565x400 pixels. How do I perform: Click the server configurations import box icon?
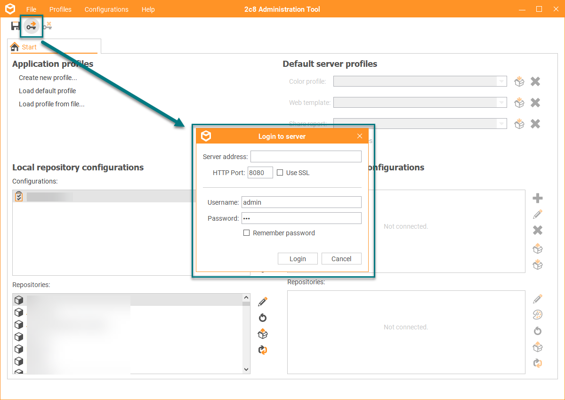[x=538, y=264]
